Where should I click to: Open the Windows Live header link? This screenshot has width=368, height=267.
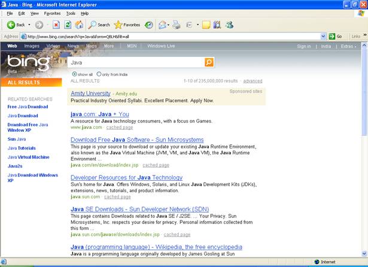point(161,46)
